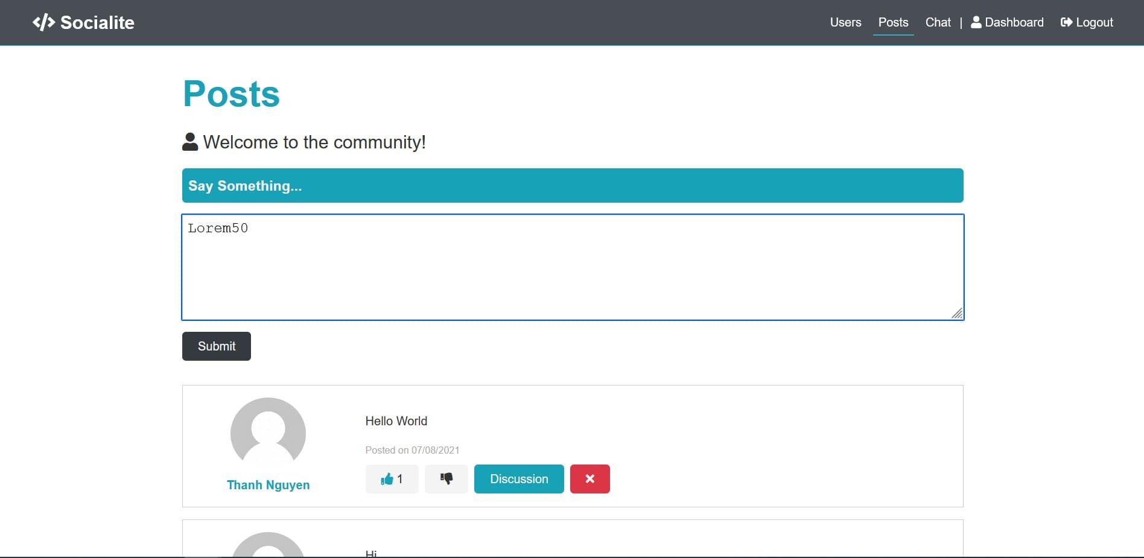Image resolution: width=1144 pixels, height=558 pixels.
Task: Dislike the Hello World post
Action: pyautogui.click(x=446, y=479)
